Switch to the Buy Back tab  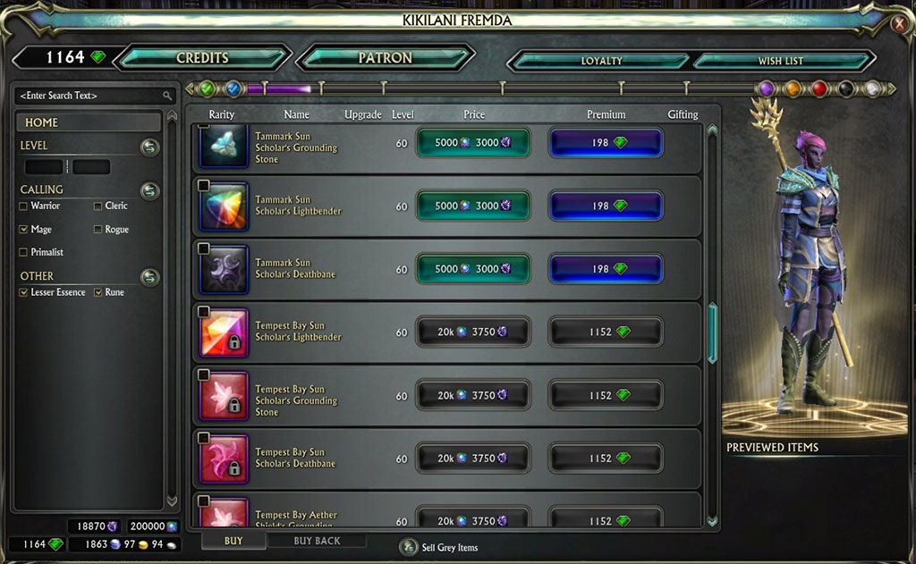(x=317, y=541)
